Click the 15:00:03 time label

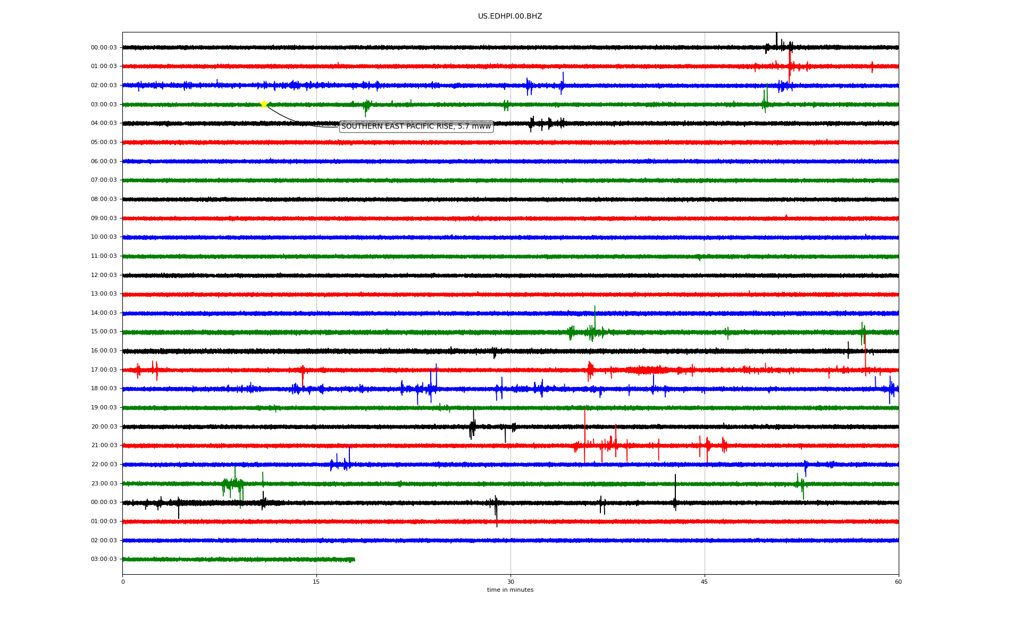point(104,332)
